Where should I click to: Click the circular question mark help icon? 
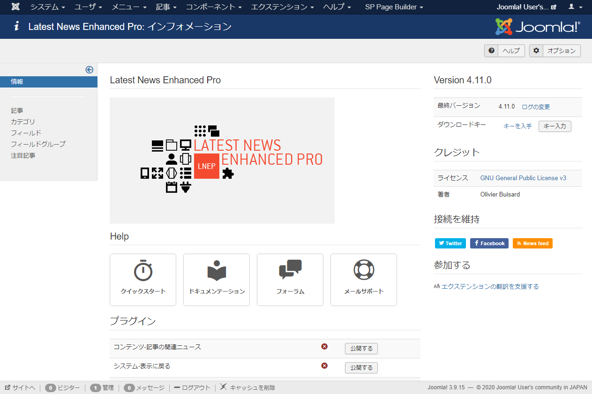(x=491, y=51)
